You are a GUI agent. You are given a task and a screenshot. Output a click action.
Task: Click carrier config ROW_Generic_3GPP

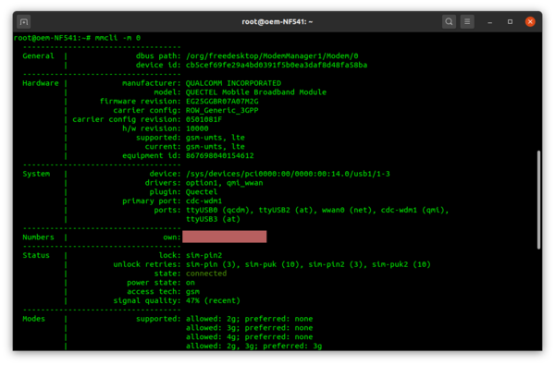click(222, 110)
